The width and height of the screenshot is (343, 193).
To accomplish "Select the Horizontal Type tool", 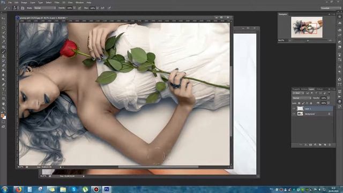I will [x=3, y=90].
